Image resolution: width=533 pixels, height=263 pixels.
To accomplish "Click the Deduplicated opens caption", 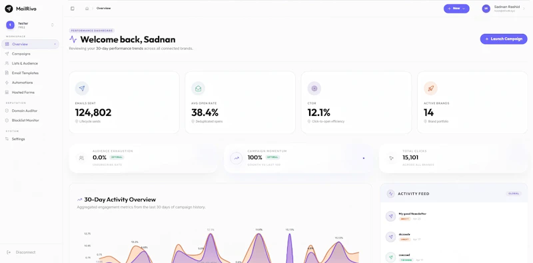I will [x=209, y=121].
